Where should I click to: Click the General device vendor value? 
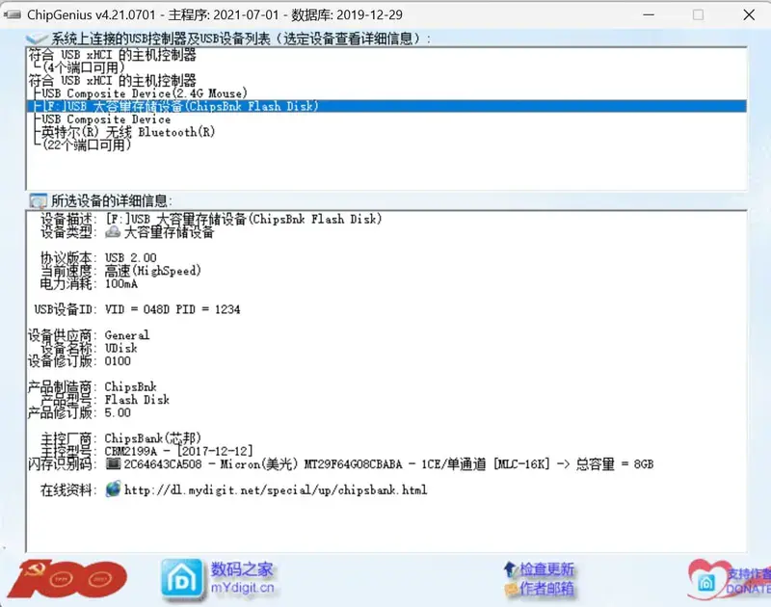127,335
